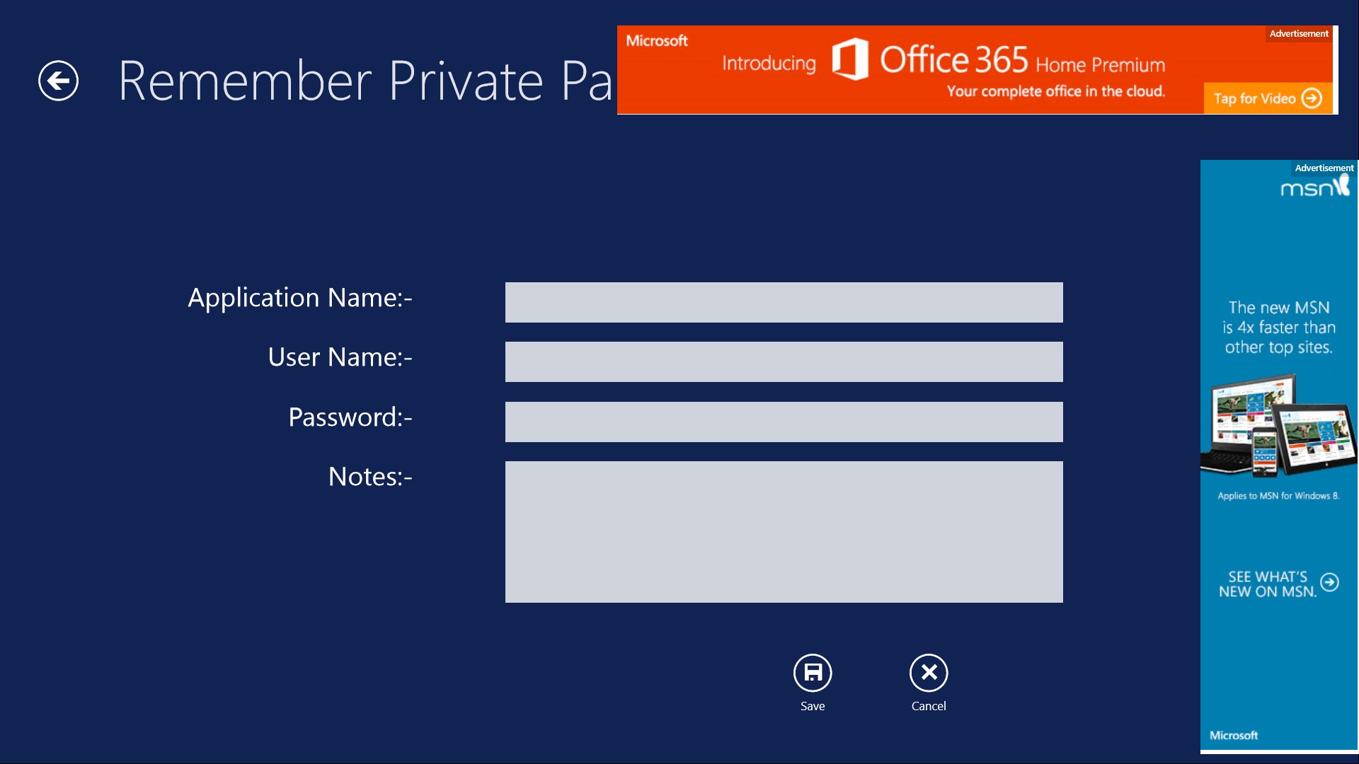Click the MSN devices image in sidebar ad
Image resolution: width=1359 pixels, height=764 pixels.
click(1278, 426)
